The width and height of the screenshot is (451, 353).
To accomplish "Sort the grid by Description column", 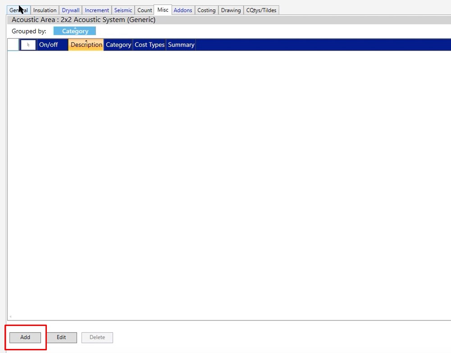I will pyautogui.click(x=86, y=45).
